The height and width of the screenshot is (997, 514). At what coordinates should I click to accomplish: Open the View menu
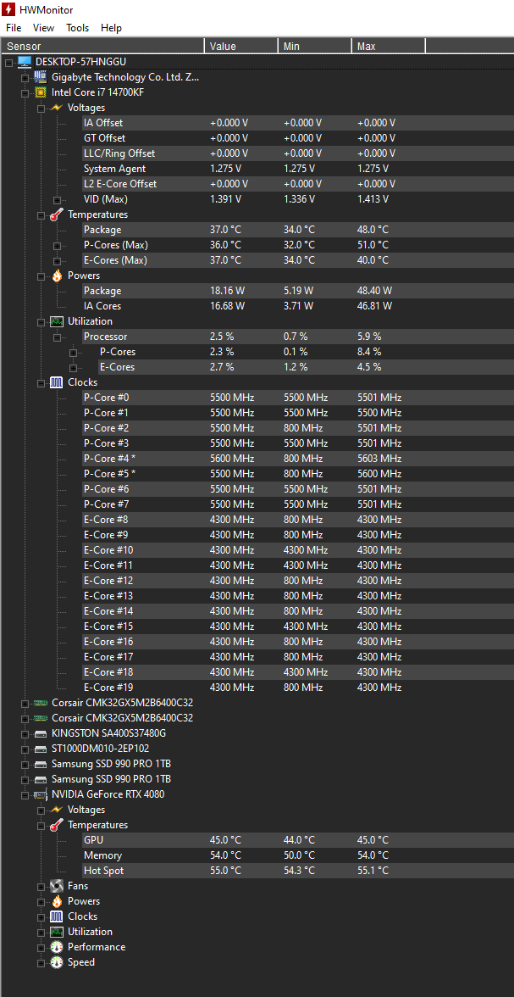(44, 28)
